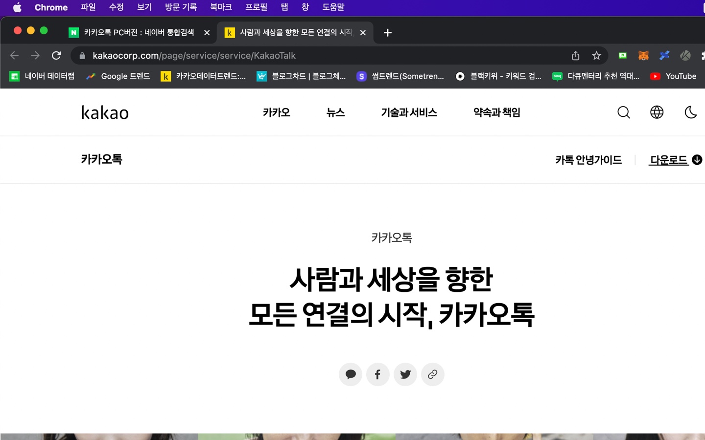Open the 보기 menu
The image size is (705, 440).
click(x=144, y=7)
